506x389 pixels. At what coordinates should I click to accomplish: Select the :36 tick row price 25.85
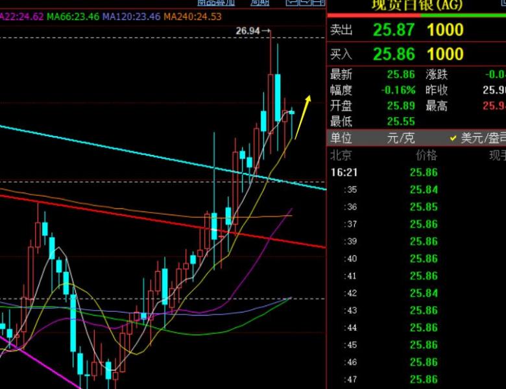click(x=424, y=207)
